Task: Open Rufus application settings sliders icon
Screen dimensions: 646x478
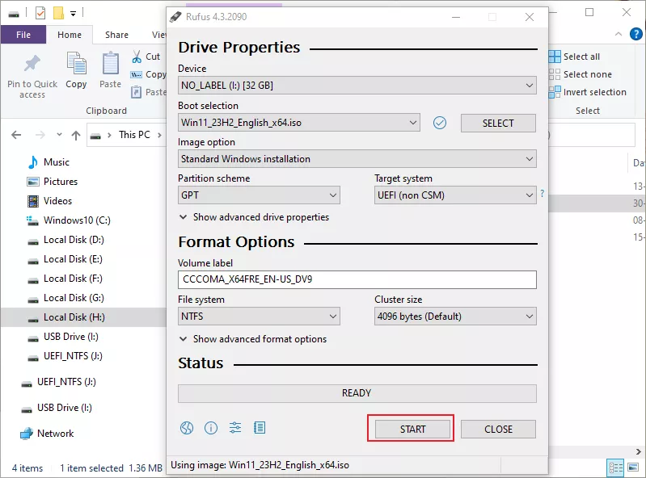Action: pos(235,428)
